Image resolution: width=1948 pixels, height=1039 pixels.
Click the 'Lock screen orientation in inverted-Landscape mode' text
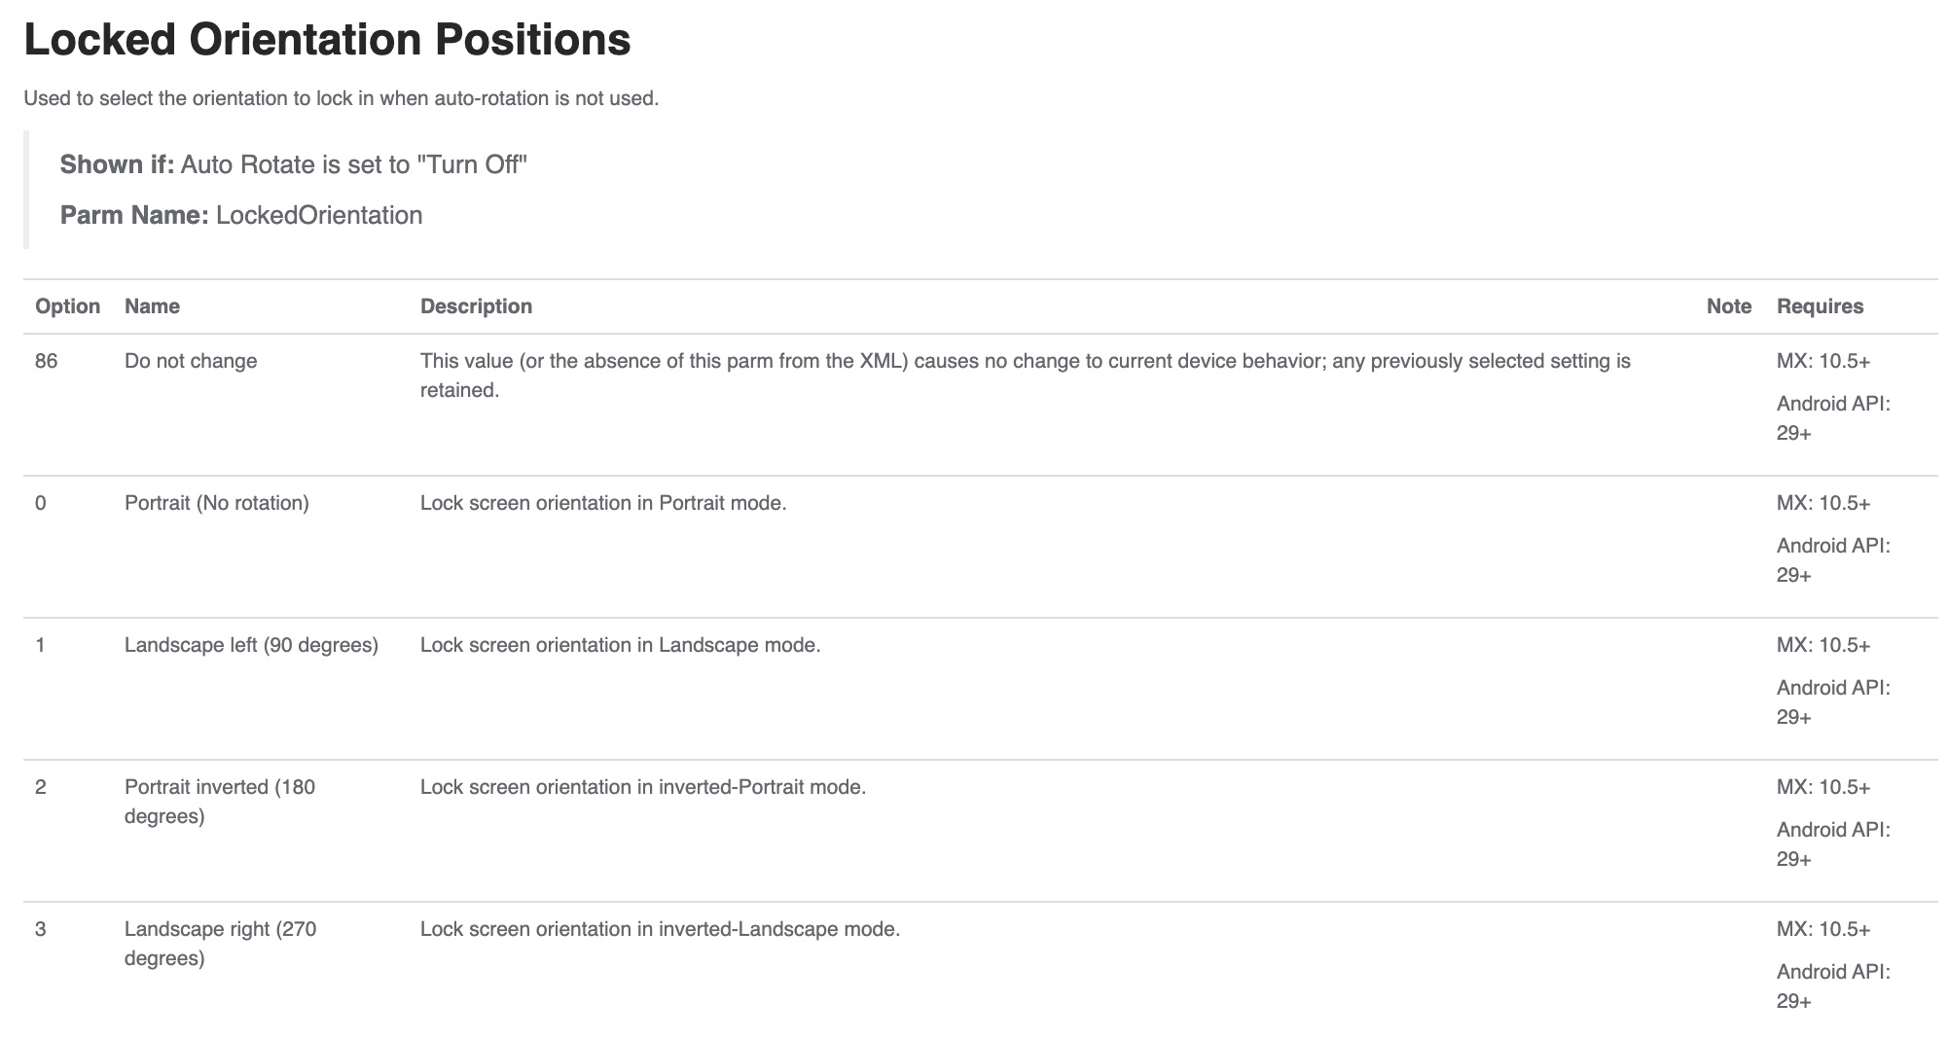point(660,929)
